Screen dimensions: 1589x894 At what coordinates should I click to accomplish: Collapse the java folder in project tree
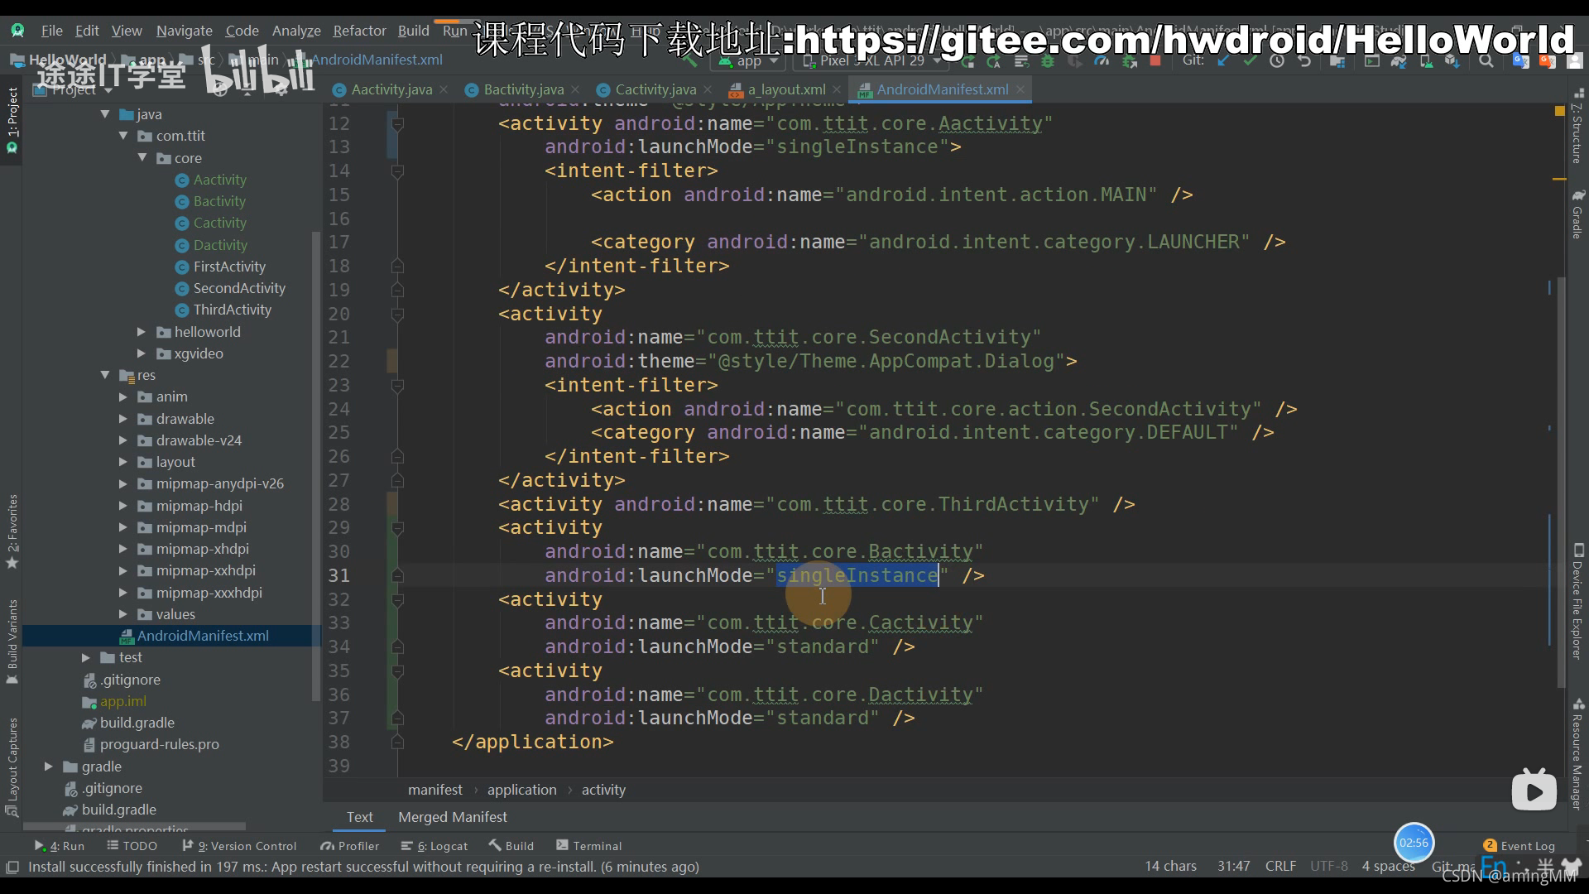pyautogui.click(x=105, y=114)
